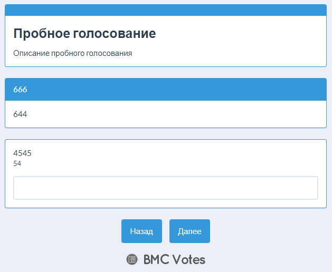Click the word голосование in the heading
The width and height of the screenshot is (332, 272).
115,33
